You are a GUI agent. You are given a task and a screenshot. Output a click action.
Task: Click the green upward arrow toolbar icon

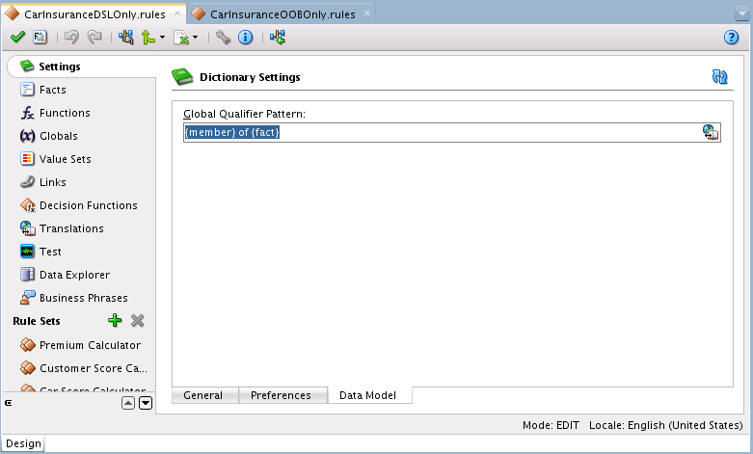[x=148, y=37]
